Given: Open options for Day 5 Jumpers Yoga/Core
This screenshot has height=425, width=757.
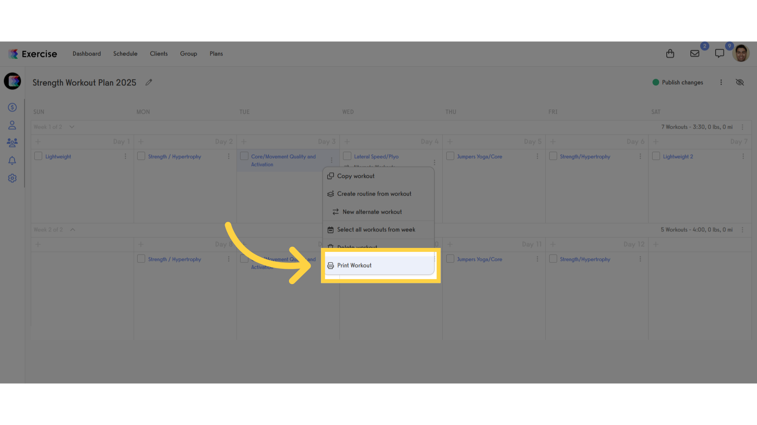Looking at the screenshot, I should pos(537,157).
